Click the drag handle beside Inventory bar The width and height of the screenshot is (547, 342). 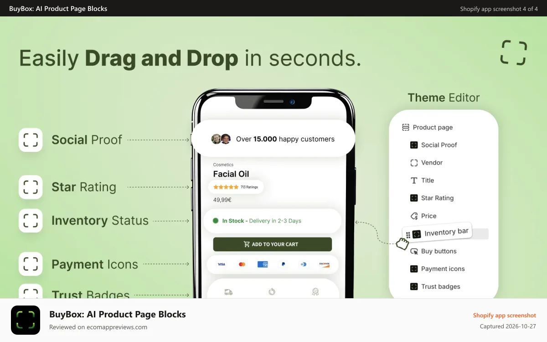pos(408,235)
